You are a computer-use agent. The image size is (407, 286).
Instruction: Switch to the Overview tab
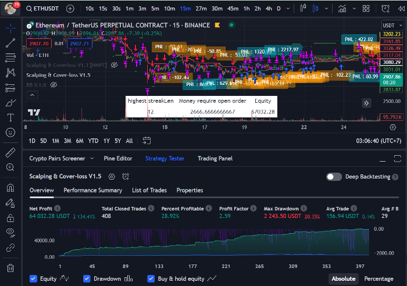click(x=41, y=190)
